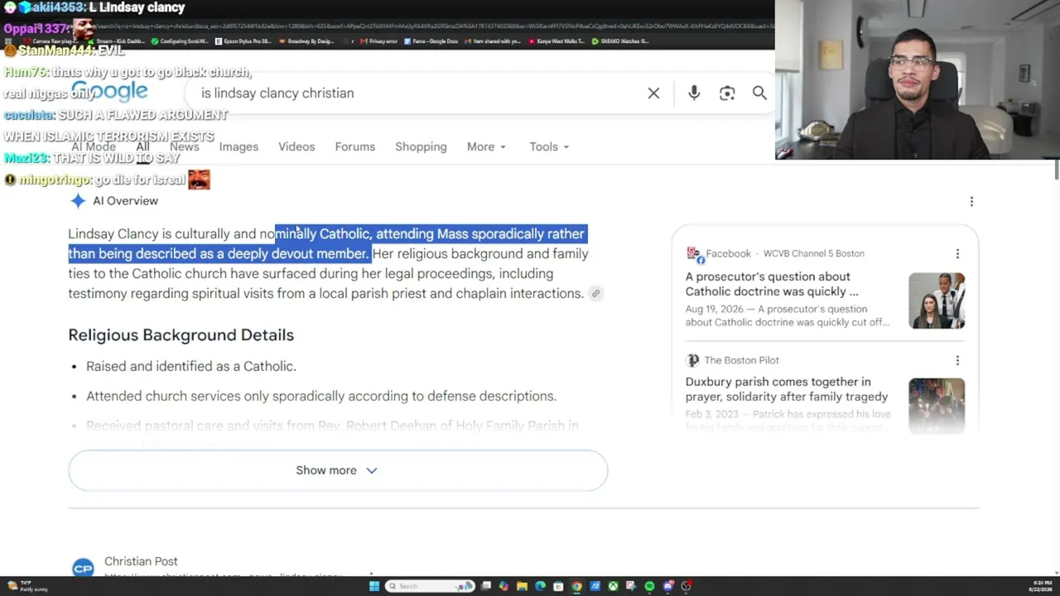Click The Boston Pilot source icon
1060x596 pixels.
coord(692,360)
